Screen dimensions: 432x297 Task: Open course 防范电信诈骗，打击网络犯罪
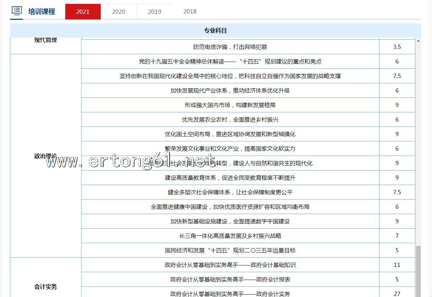pyautogui.click(x=230, y=47)
